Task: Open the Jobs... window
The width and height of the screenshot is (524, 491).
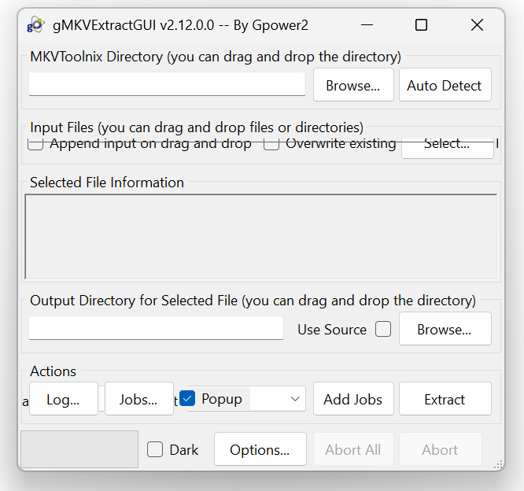Action: (139, 399)
